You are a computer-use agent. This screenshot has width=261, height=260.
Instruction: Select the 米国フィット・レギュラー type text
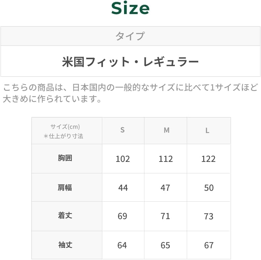130,62
